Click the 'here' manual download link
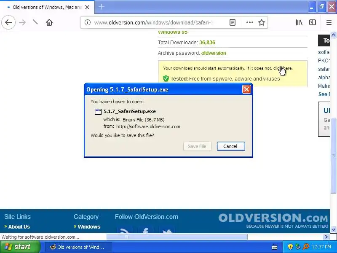337x253 pixels. [x=288, y=68]
